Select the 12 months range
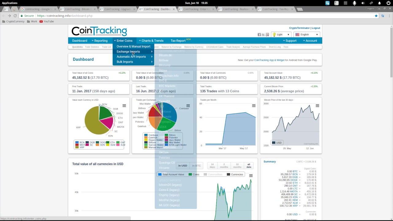This screenshot has height=221, width=393. tap(237, 166)
